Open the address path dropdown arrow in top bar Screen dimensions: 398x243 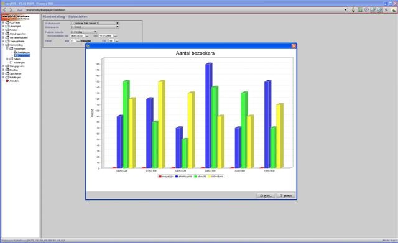click(x=346, y=10)
